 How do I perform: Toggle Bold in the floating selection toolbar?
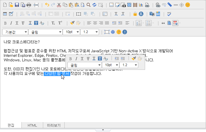click(71, 59)
